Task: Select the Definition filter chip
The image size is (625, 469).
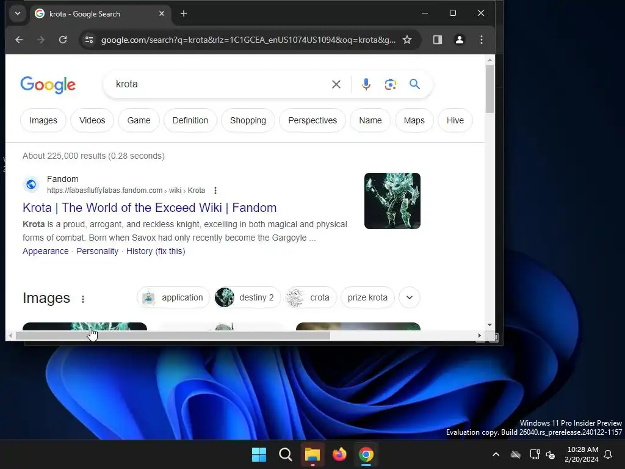Action: (x=190, y=120)
